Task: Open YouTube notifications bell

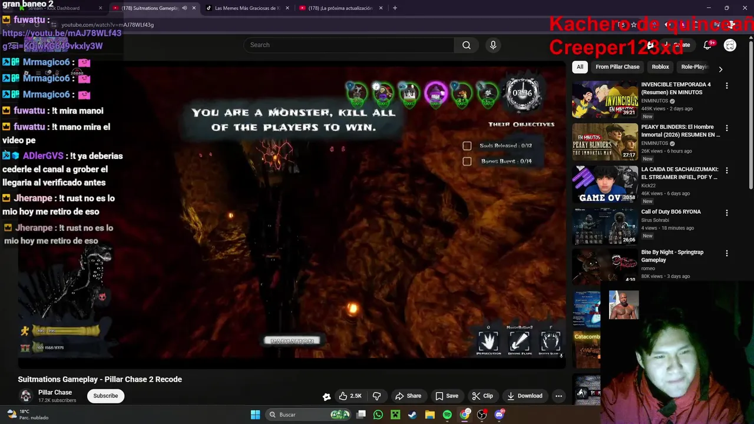Action: 708,45
